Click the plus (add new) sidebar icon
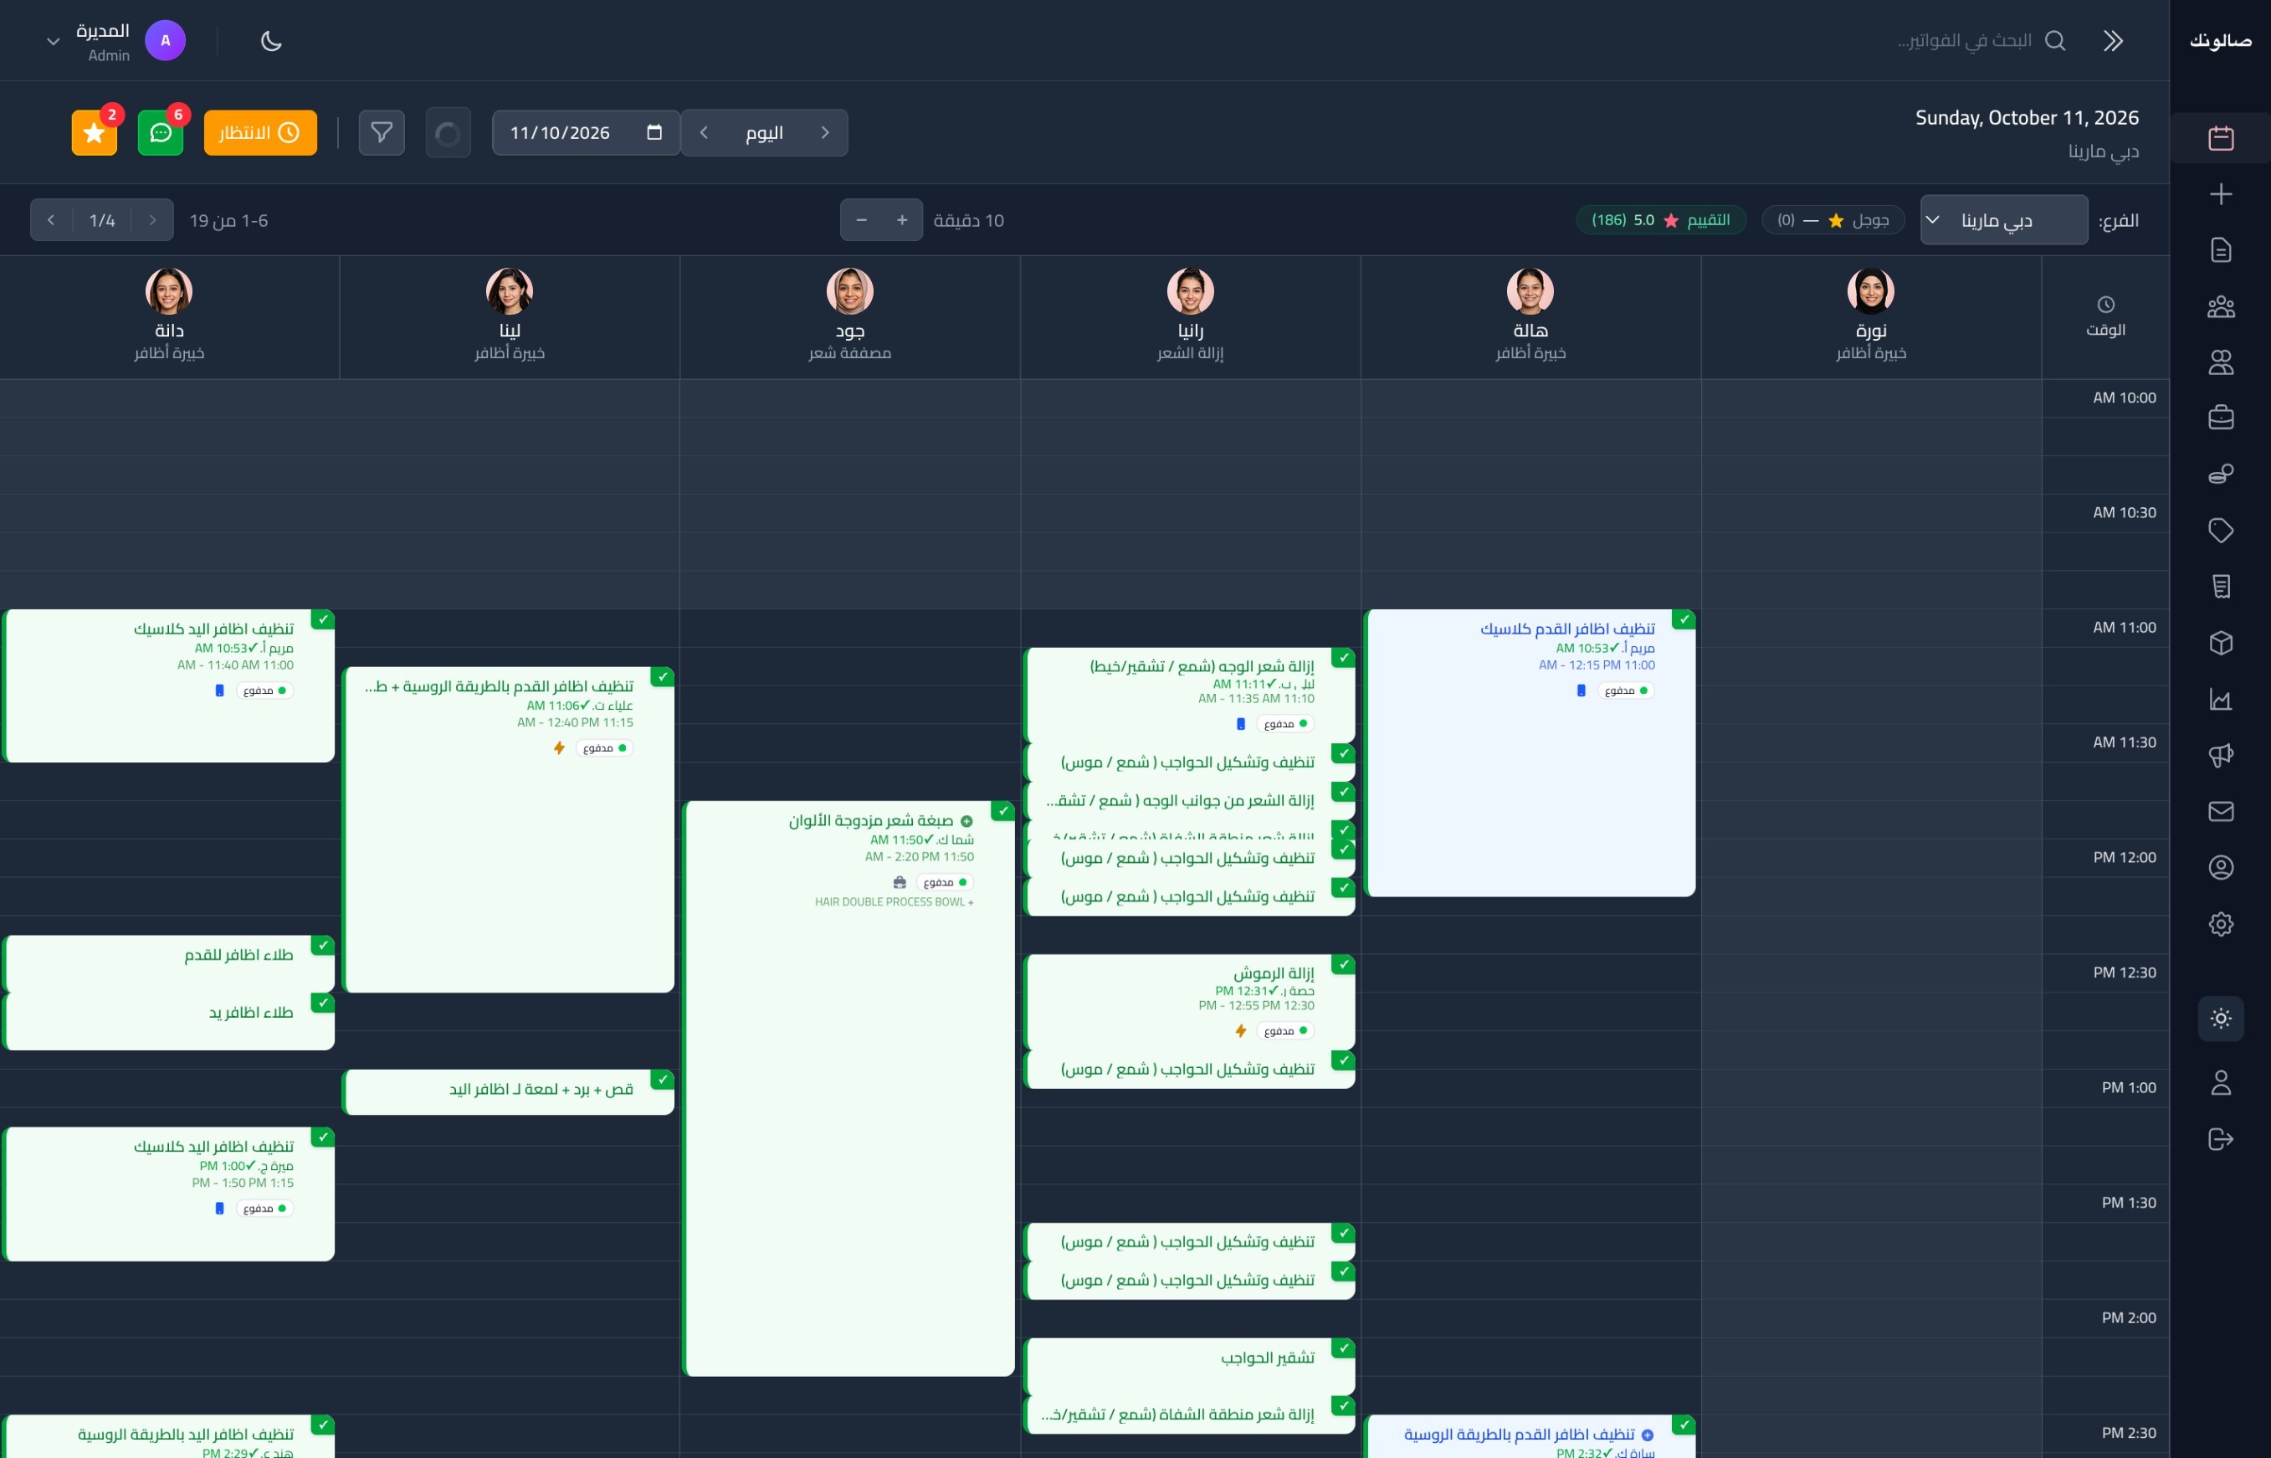2271x1458 pixels. (2220, 194)
